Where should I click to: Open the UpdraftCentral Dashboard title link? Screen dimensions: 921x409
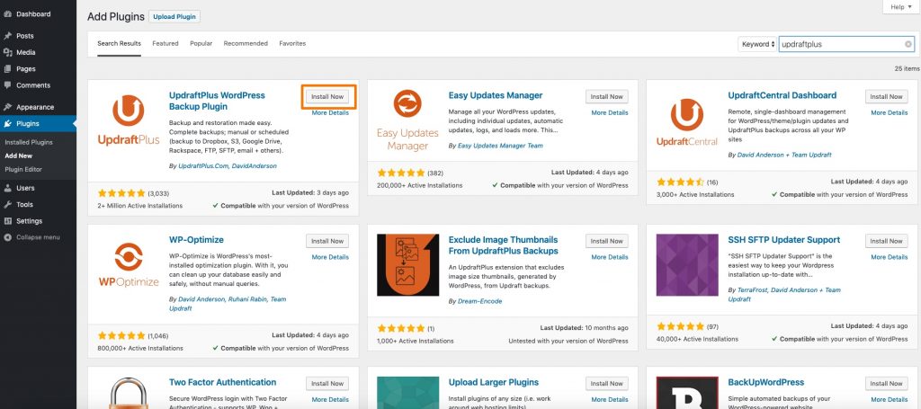point(782,95)
